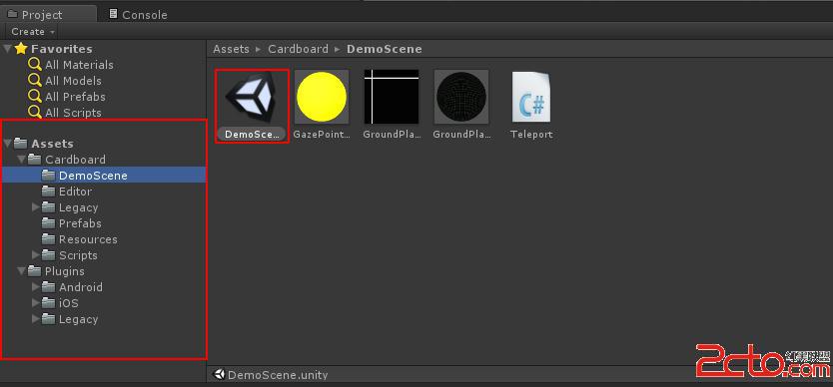Expand the iOS folder arrow
The image size is (833, 387).
pos(36,303)
